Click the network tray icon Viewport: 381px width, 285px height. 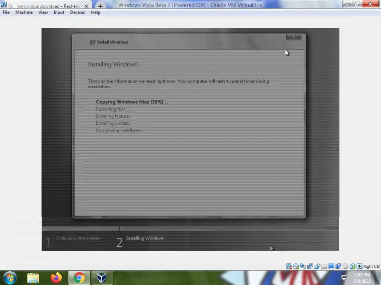(x=343, y=278)
